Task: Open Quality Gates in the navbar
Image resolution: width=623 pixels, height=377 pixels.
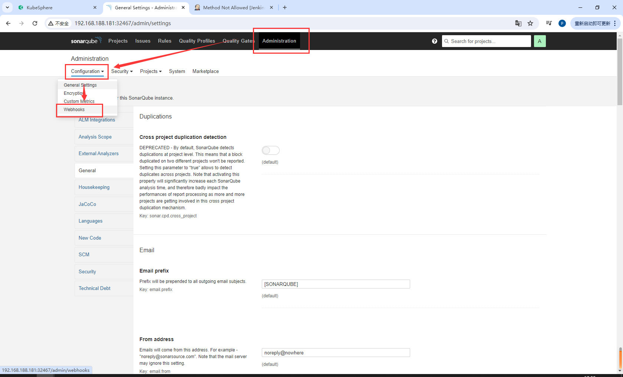Action: [238, 41]
